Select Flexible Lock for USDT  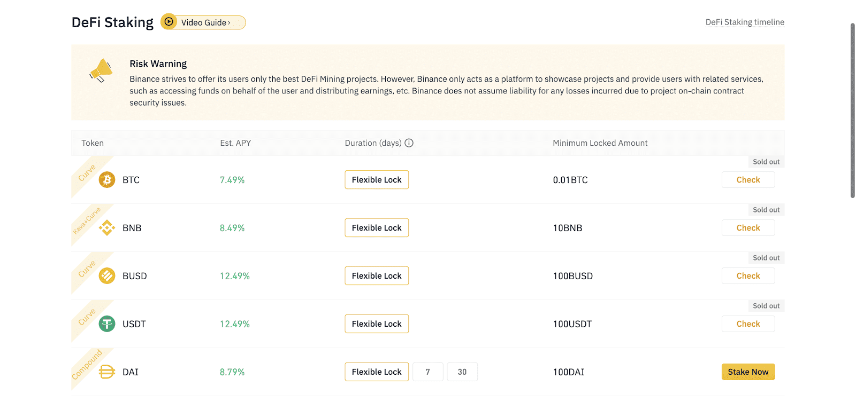click(377, 324)
